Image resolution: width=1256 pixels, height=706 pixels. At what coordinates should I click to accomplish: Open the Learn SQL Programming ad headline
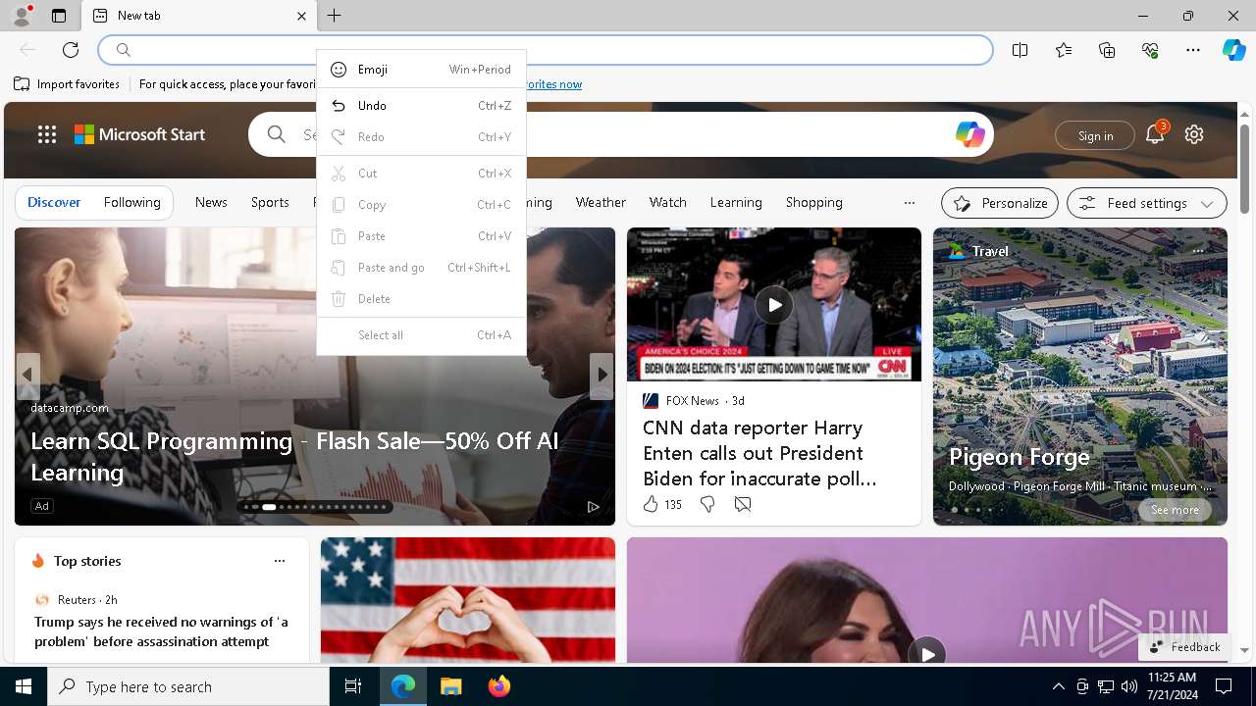point(294,457)
